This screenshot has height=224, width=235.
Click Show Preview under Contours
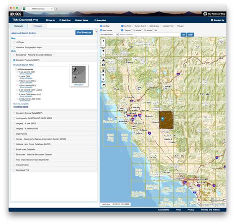pyautogui.click(x=25, y=101)
